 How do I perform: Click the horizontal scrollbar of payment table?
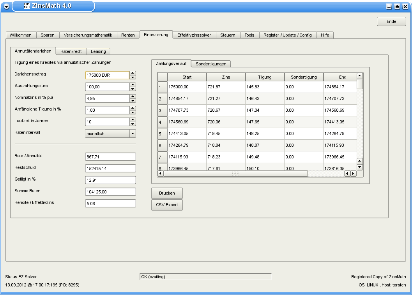235,174
